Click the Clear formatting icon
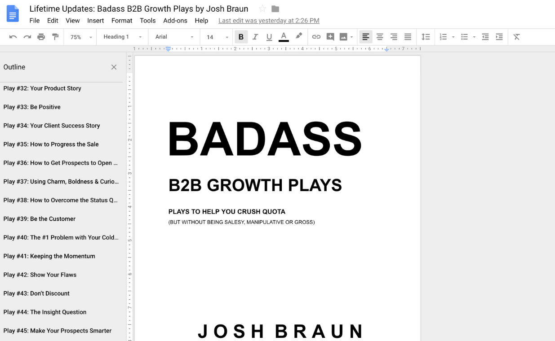Image resolution: width=555 pixels, height=341 pixels. (516, 36)
